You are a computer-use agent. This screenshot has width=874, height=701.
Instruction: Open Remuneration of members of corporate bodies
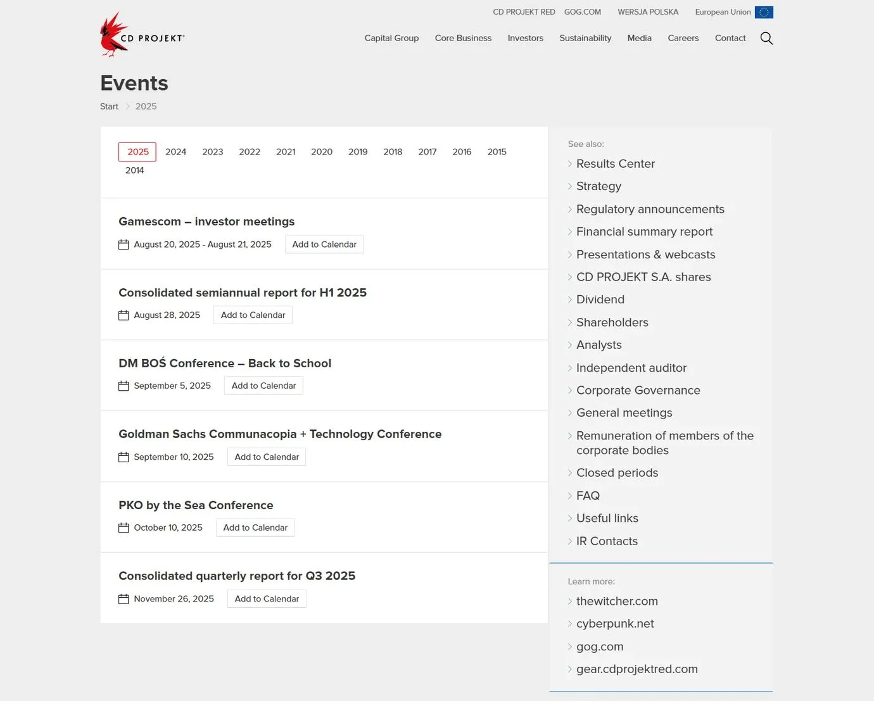[665, 443]
